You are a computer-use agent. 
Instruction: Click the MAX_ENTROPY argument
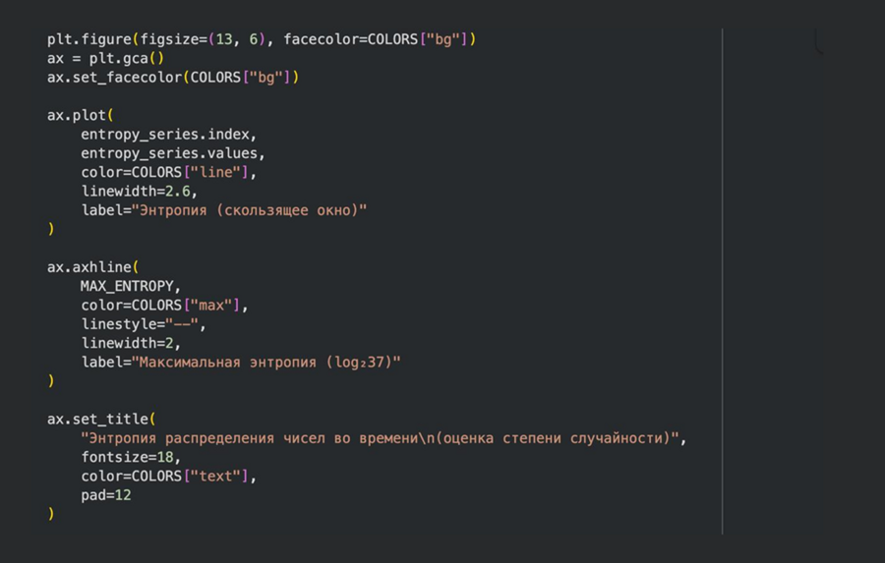point(131,286)
